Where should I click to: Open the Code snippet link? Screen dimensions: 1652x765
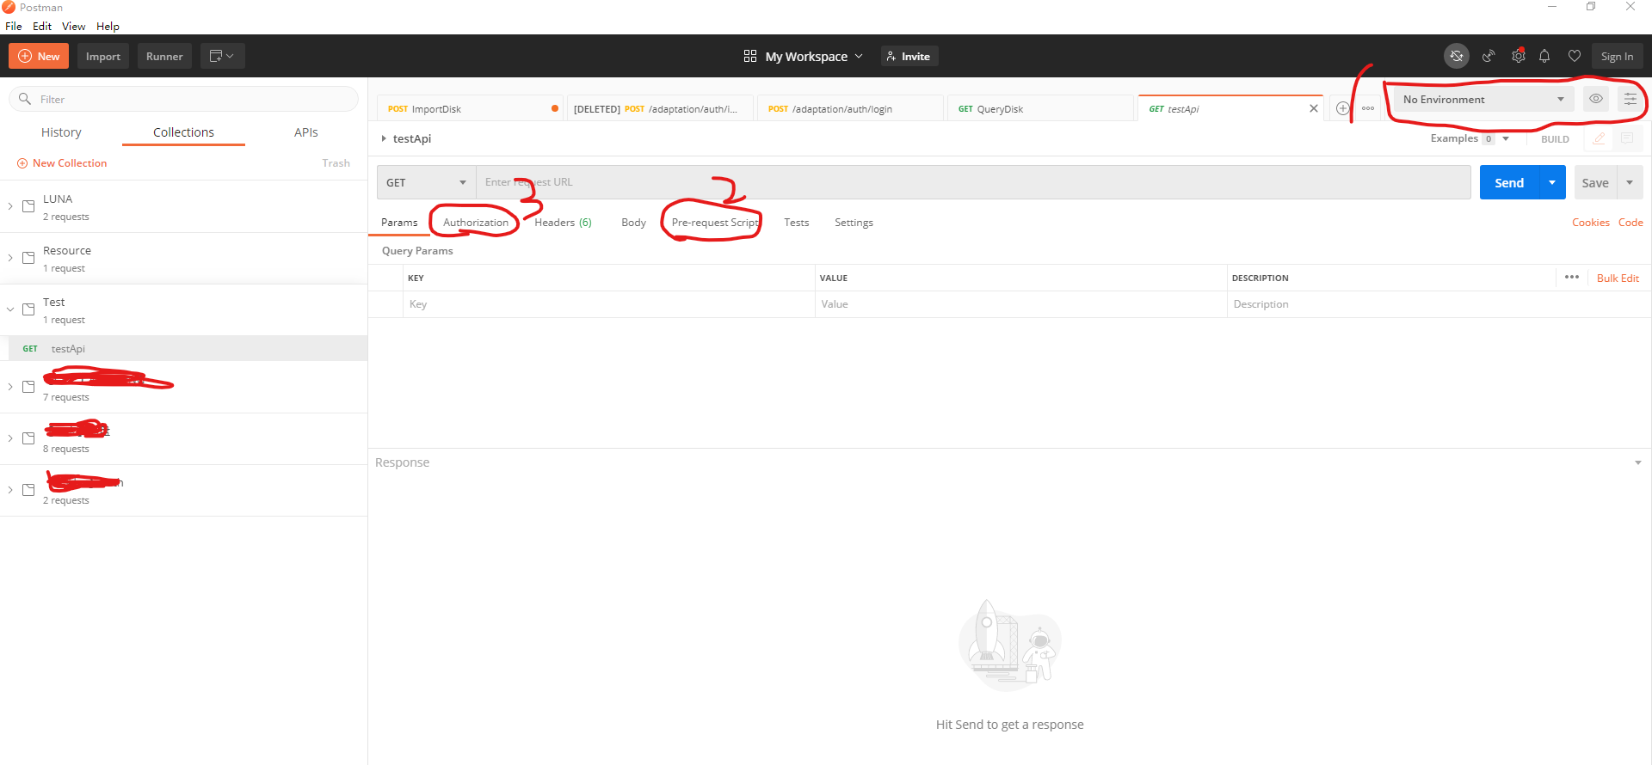[x=1630, y=223]
